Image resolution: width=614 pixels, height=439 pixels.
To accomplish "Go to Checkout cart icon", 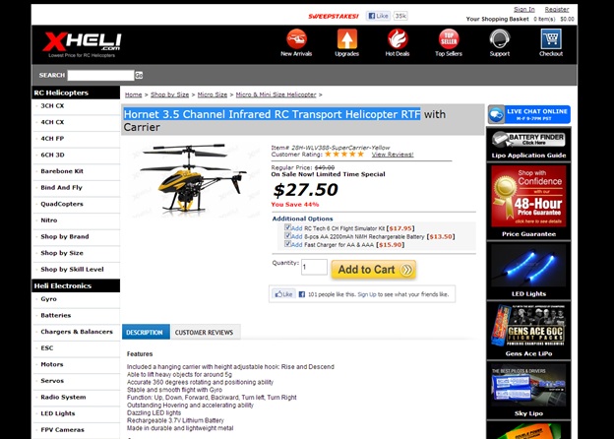I will pyautogui.click(x=551, y=39).
